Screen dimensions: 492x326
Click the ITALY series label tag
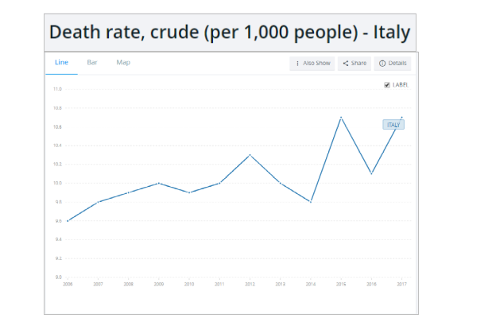pos(393,125)
